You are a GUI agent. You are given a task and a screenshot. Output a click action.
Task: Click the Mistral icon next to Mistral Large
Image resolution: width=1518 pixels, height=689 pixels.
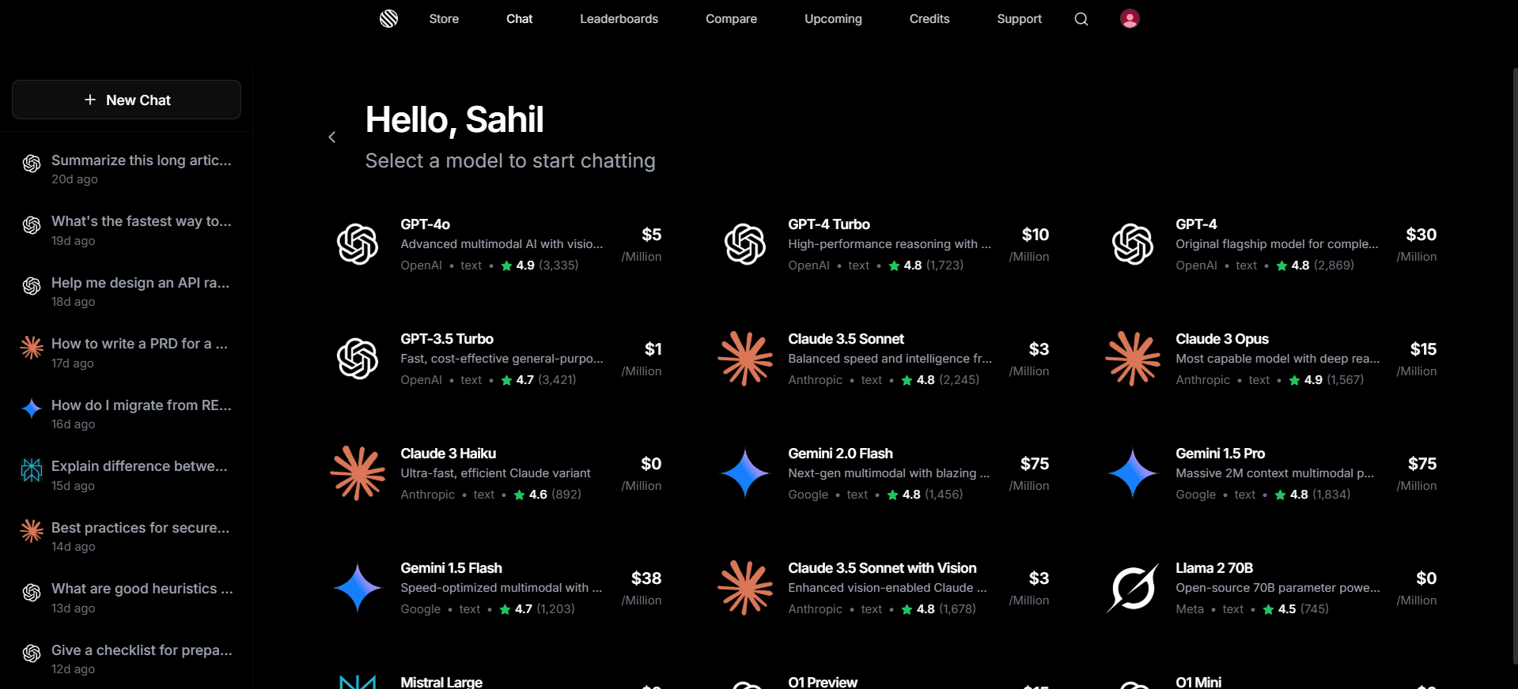[358, 680]
